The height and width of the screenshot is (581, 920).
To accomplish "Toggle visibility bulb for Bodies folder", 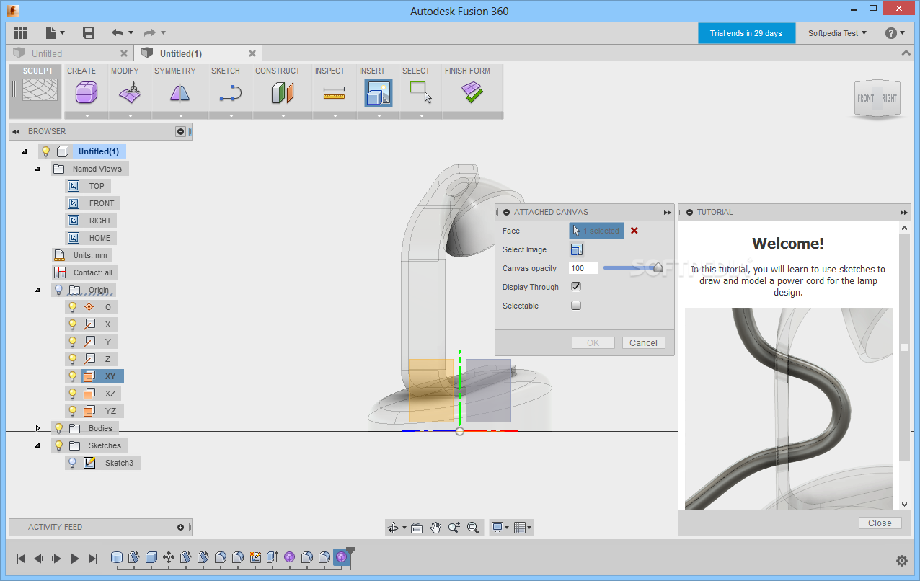I will [x=58, y=428].
